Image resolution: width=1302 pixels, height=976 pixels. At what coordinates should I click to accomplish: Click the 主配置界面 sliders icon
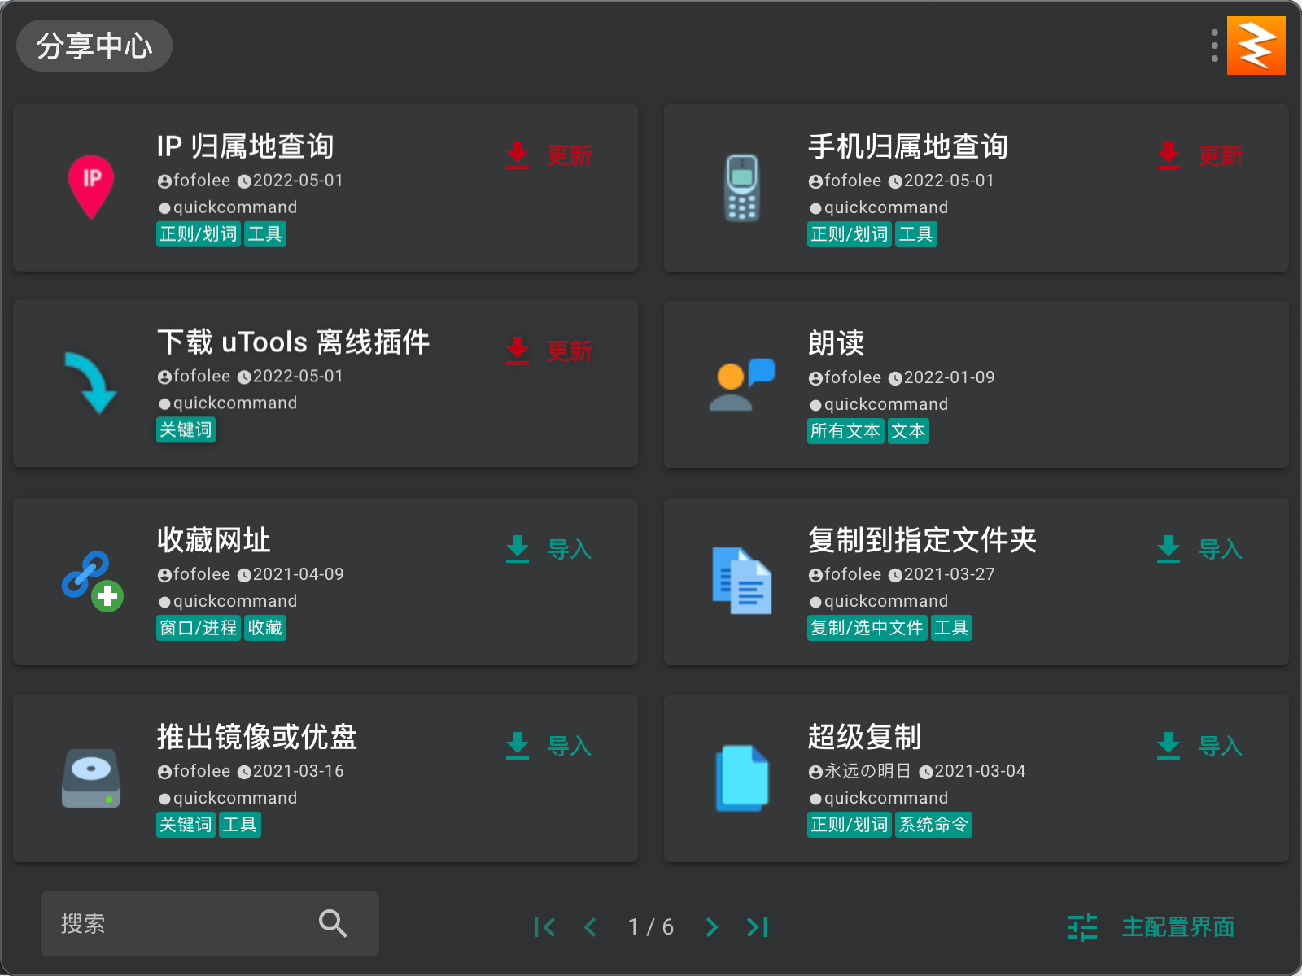click(x=1082, y=927)
